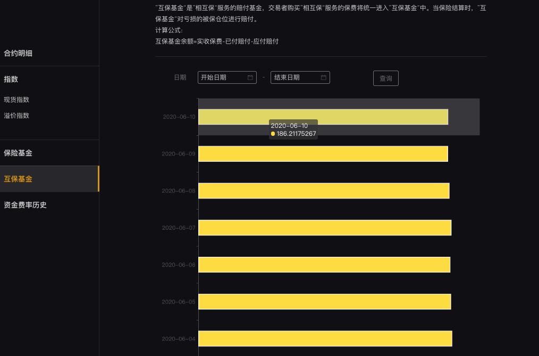The height and width of the screenshot is (356, 539).
Task: Click the 2020-06-07 axis label
Action: pos(179,228)
